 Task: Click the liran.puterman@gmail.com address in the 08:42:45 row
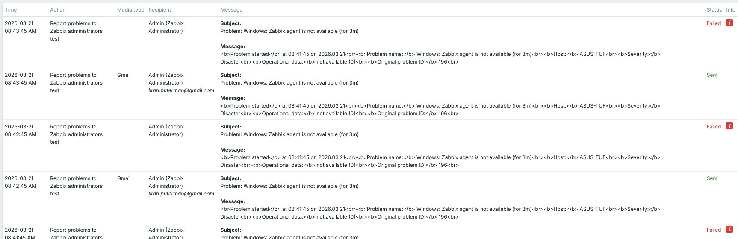(x=181, y=194)
